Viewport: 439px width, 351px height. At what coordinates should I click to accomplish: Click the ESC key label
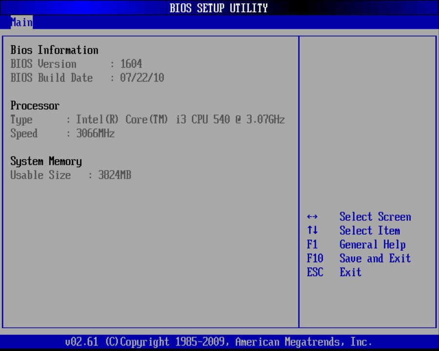[315, 272]
